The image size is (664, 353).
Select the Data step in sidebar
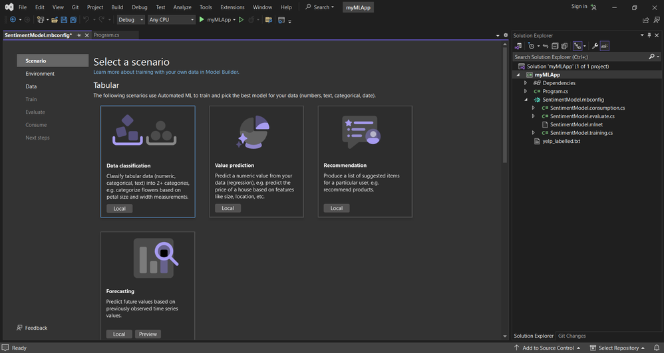31,86
